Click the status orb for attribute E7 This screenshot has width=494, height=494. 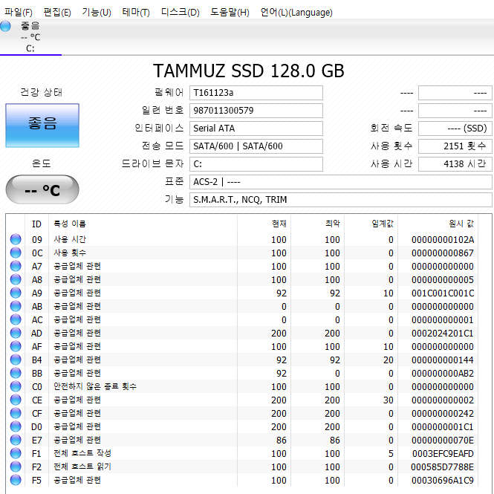coord(16,440)
